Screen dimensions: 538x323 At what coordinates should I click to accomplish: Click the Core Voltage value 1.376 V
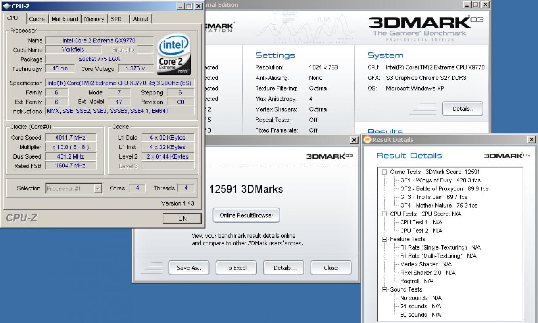coord(135,68)
